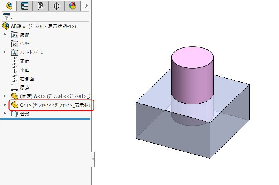Click the filter search input field
The image size is (279, 185).
(52, 17)
